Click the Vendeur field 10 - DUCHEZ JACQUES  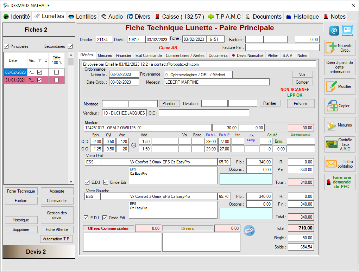(x=124, y=113)
